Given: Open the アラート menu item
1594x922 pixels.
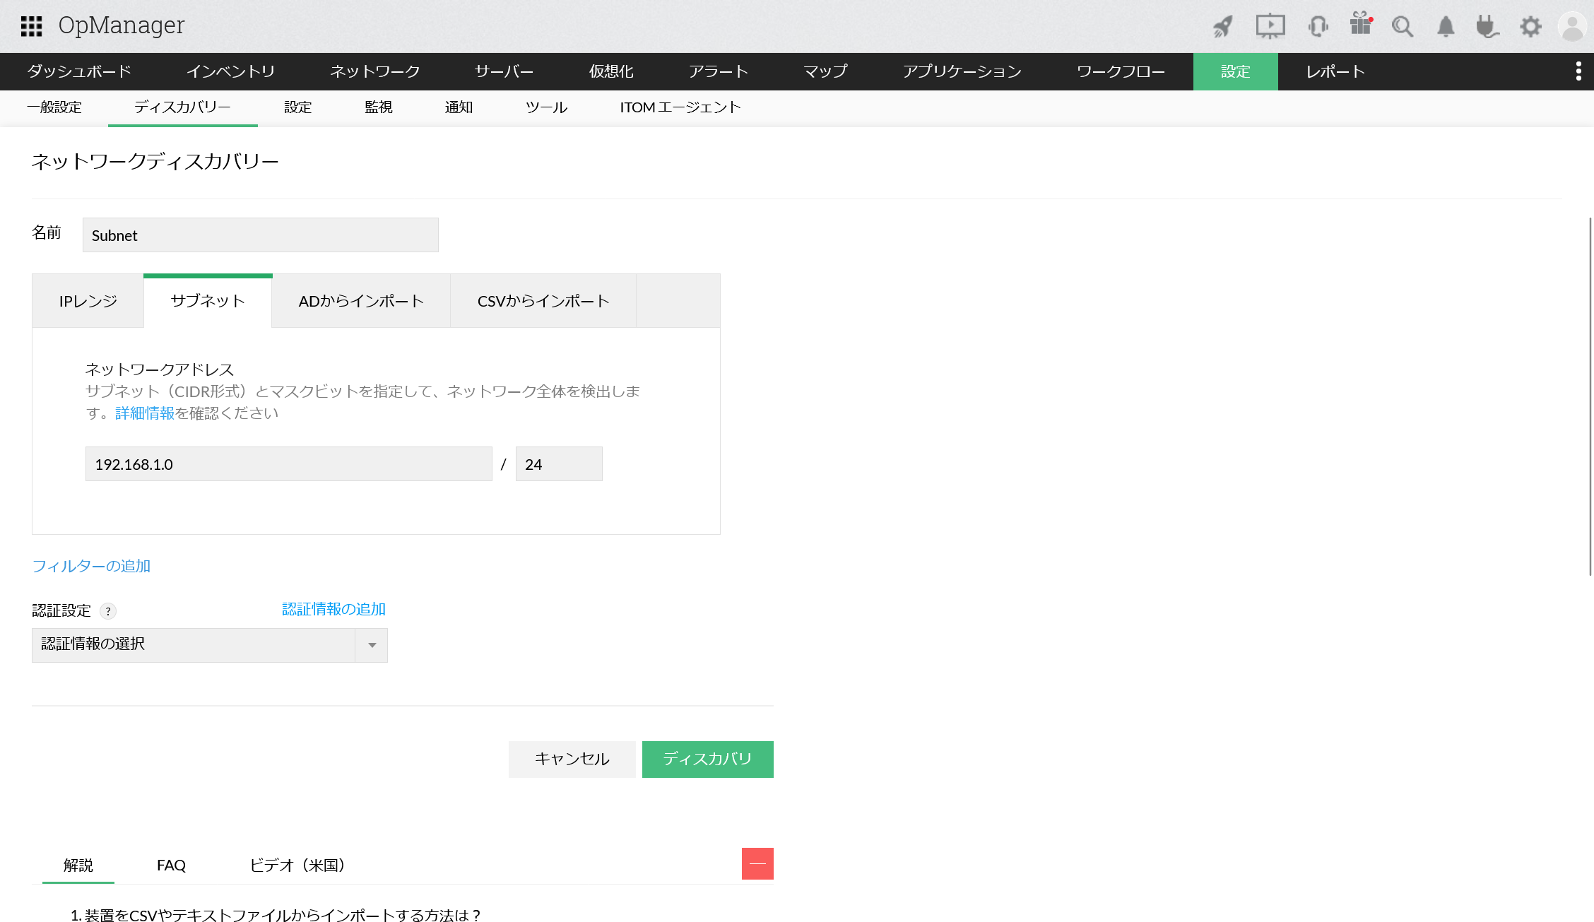Looking at the screenshot, I should [x=718, y=71].
